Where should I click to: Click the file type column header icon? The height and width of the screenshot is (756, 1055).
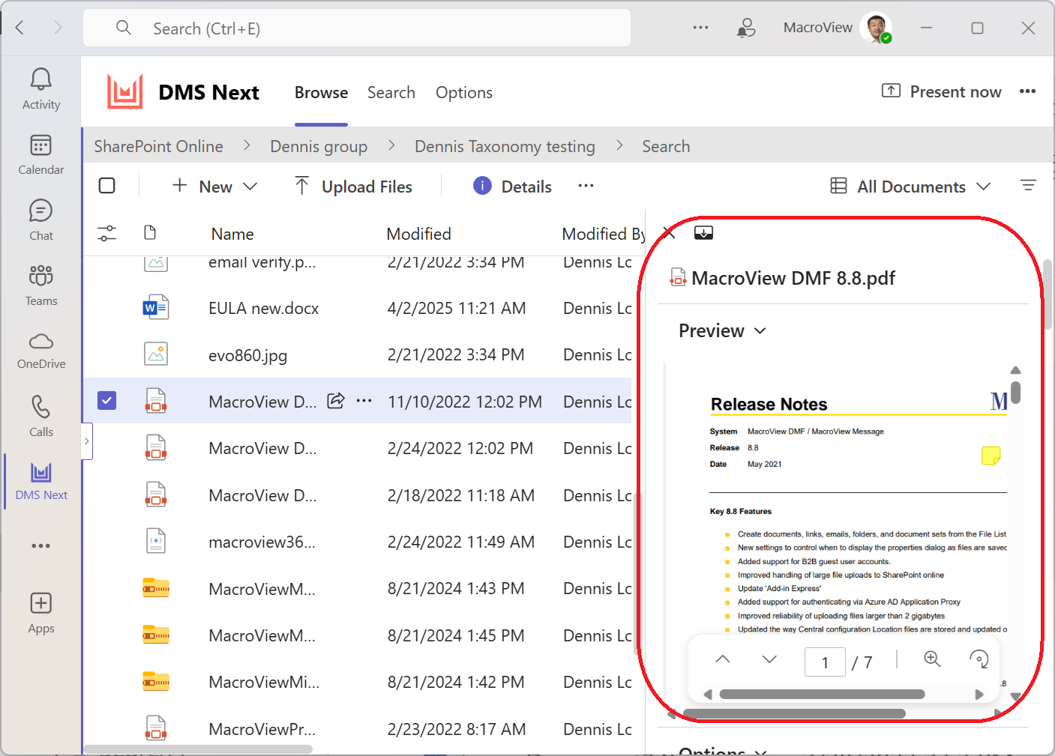tap(150, 233)
